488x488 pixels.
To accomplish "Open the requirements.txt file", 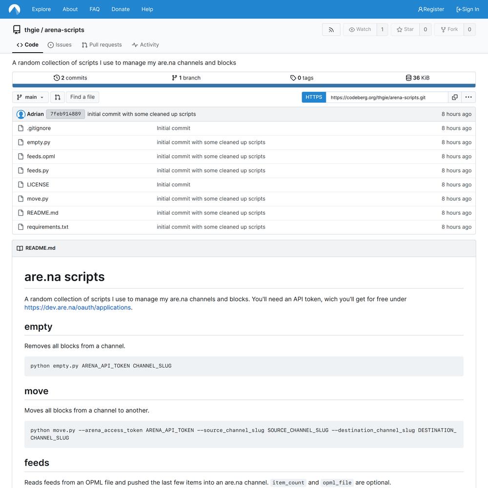I will coord(48,227).
